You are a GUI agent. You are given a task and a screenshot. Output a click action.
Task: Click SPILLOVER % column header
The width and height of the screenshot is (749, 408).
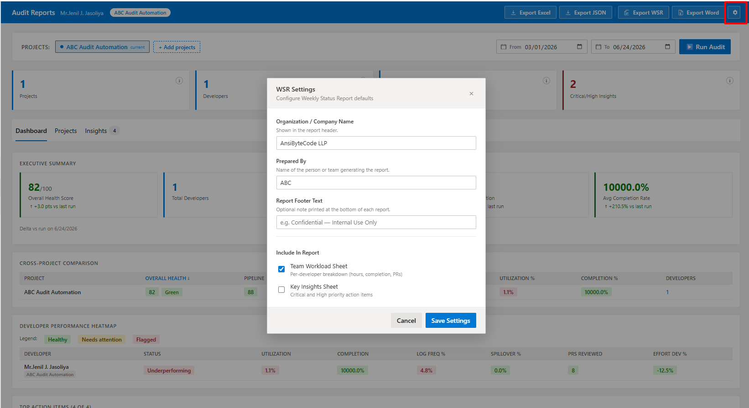(506, 354)
